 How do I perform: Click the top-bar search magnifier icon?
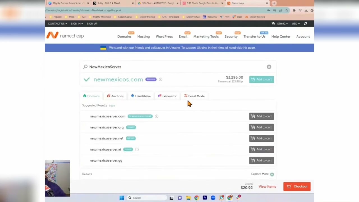tap(305, 24)
